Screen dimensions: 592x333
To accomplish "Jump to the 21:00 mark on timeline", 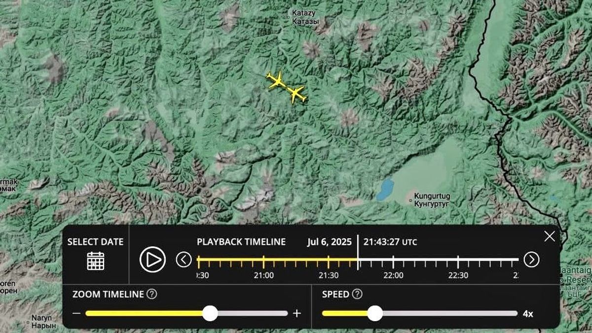I will point(264,260).
